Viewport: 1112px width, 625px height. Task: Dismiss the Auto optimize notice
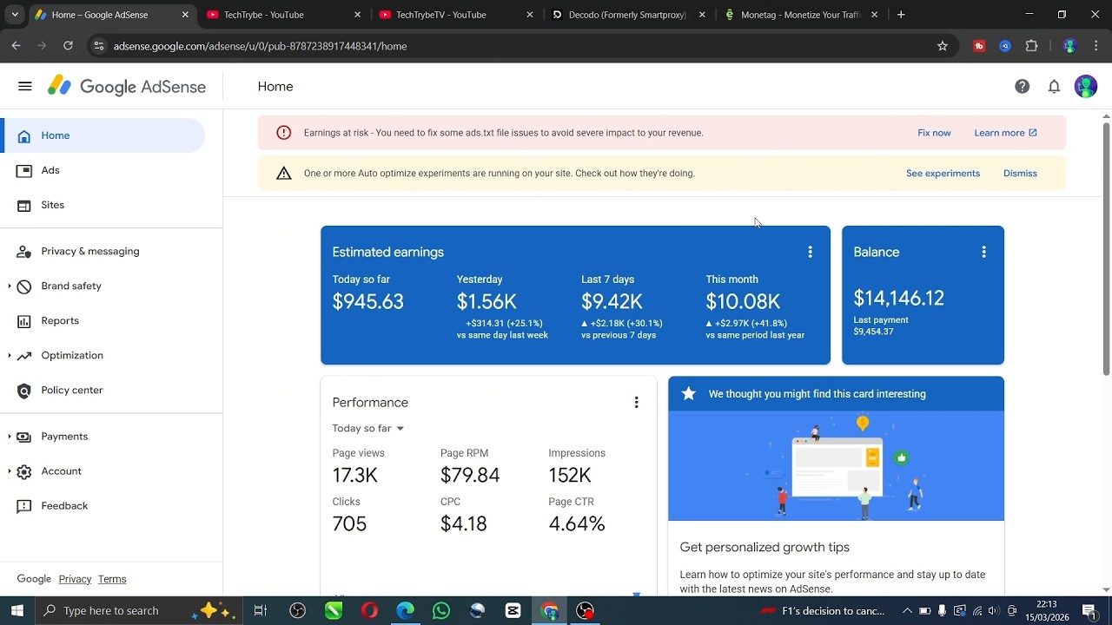(x=1020, y=173)
